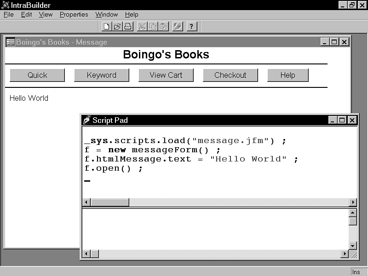Click inside the Script Pad results pane
Screen dimensions: 368x276
[215, 229]
